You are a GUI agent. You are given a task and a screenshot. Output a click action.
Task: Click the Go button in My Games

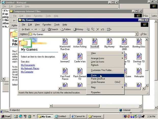pos(143,34)
